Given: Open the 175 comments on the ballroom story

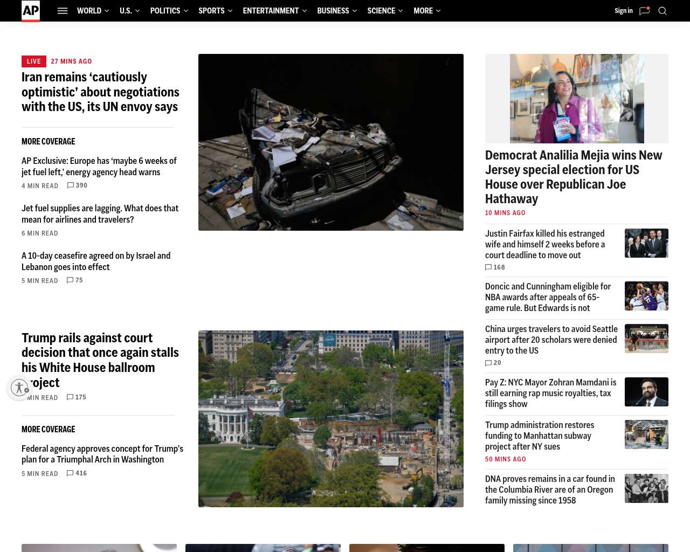Looking at the screenshot, I should pos(77,397).
